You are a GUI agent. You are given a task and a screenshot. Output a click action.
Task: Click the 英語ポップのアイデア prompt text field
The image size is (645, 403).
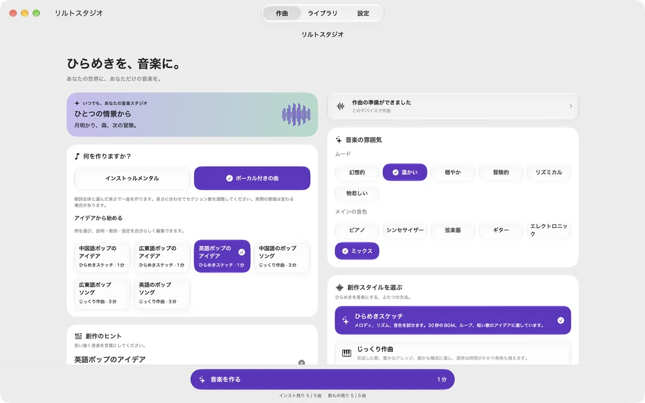coord(185,360)
